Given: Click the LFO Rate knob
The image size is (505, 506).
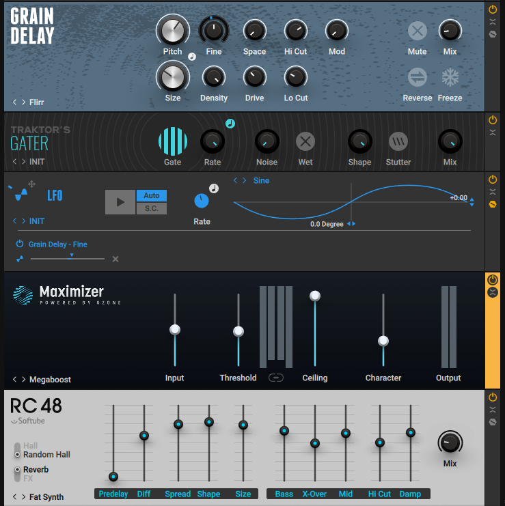Looking at the screenshot, I should pos(202,201).
